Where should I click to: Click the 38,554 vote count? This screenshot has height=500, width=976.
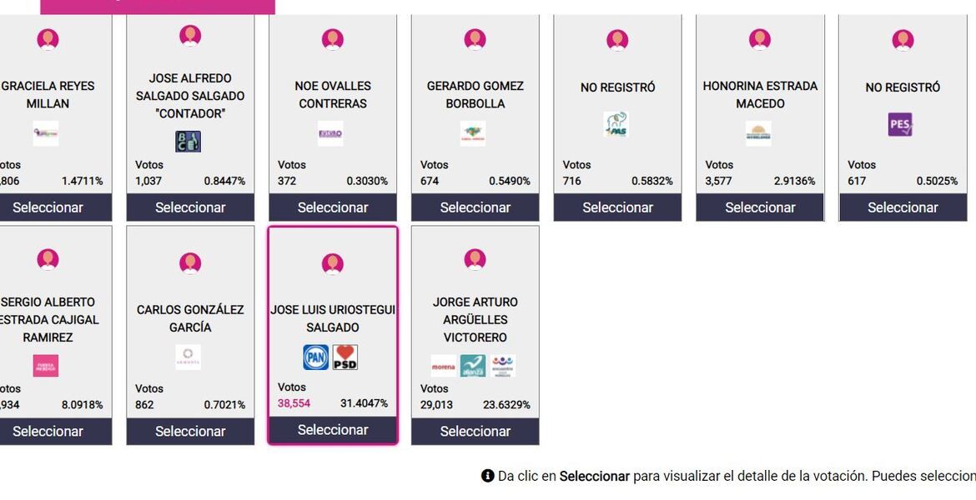pos(294,403)
